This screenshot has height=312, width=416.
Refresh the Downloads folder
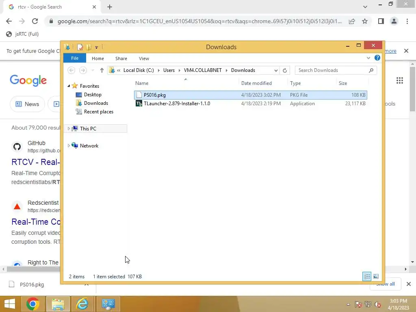pos(285,70)
